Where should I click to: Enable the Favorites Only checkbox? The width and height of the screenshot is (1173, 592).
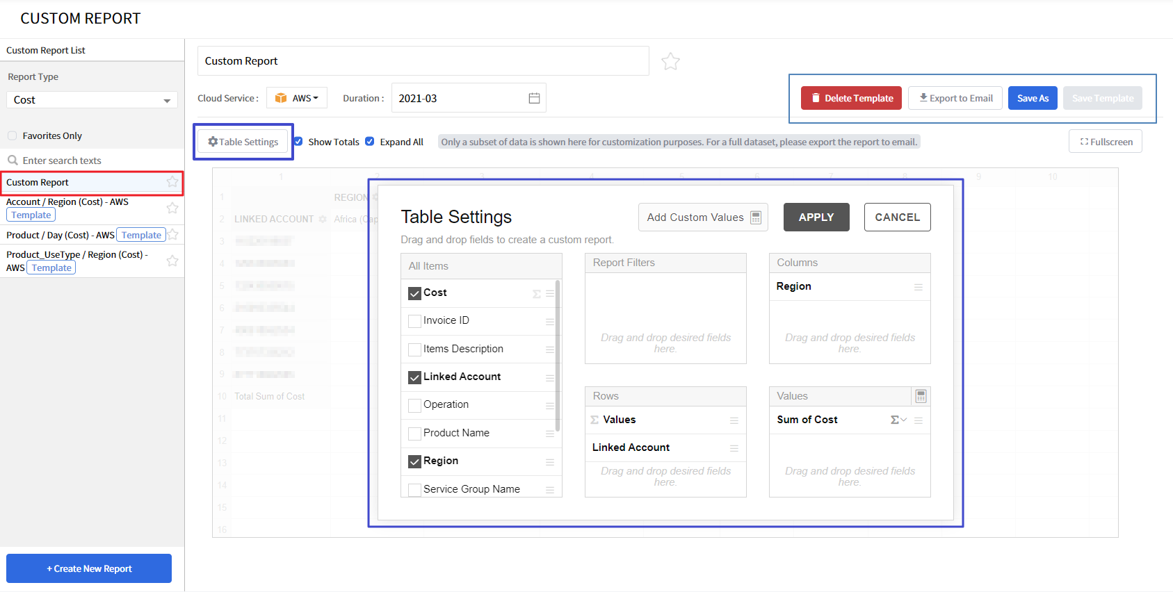13,135
